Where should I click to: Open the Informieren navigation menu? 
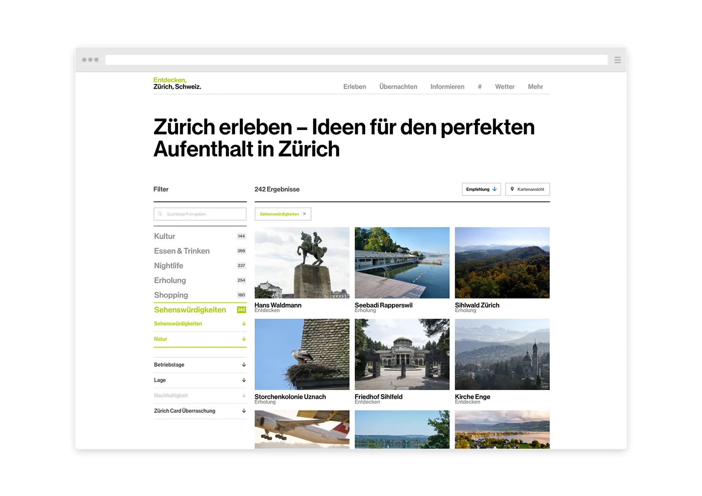(447, 87)
